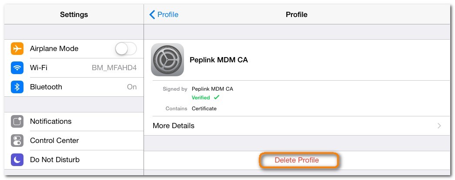Tap the back chevron beside Profile
455x180 pixels.
tap(152, 14)
